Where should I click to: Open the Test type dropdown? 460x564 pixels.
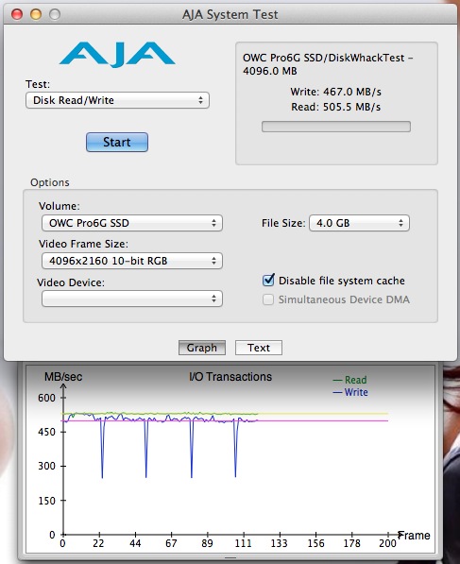117,100
